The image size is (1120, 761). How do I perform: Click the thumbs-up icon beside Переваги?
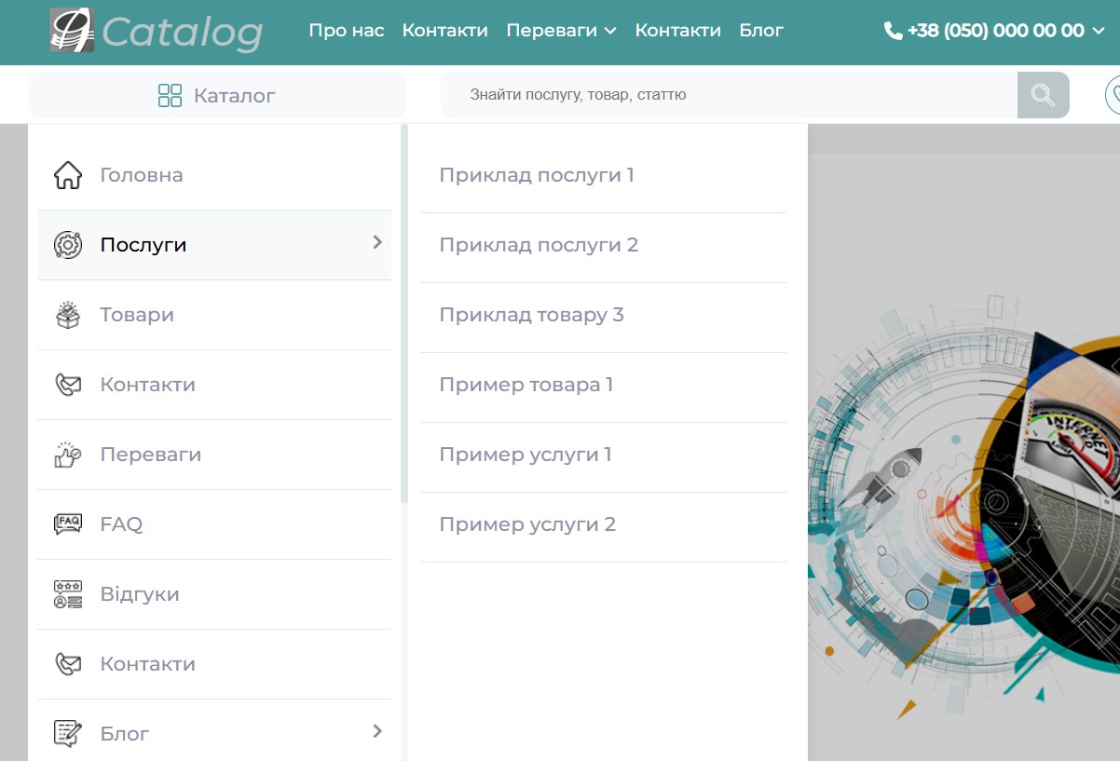[x=68, y=455]
